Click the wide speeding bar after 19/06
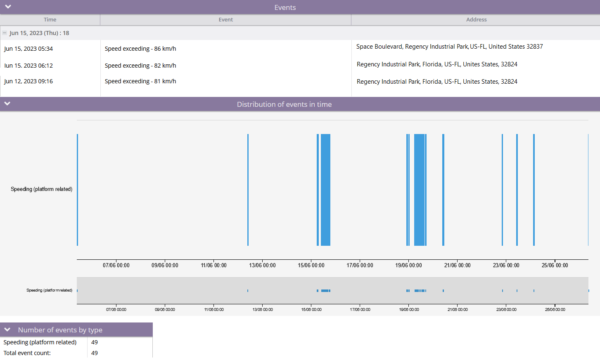Screen dimensions: 600x360 (419, 190)
